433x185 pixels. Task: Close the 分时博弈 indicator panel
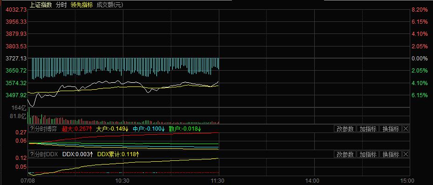coord(406,129)
